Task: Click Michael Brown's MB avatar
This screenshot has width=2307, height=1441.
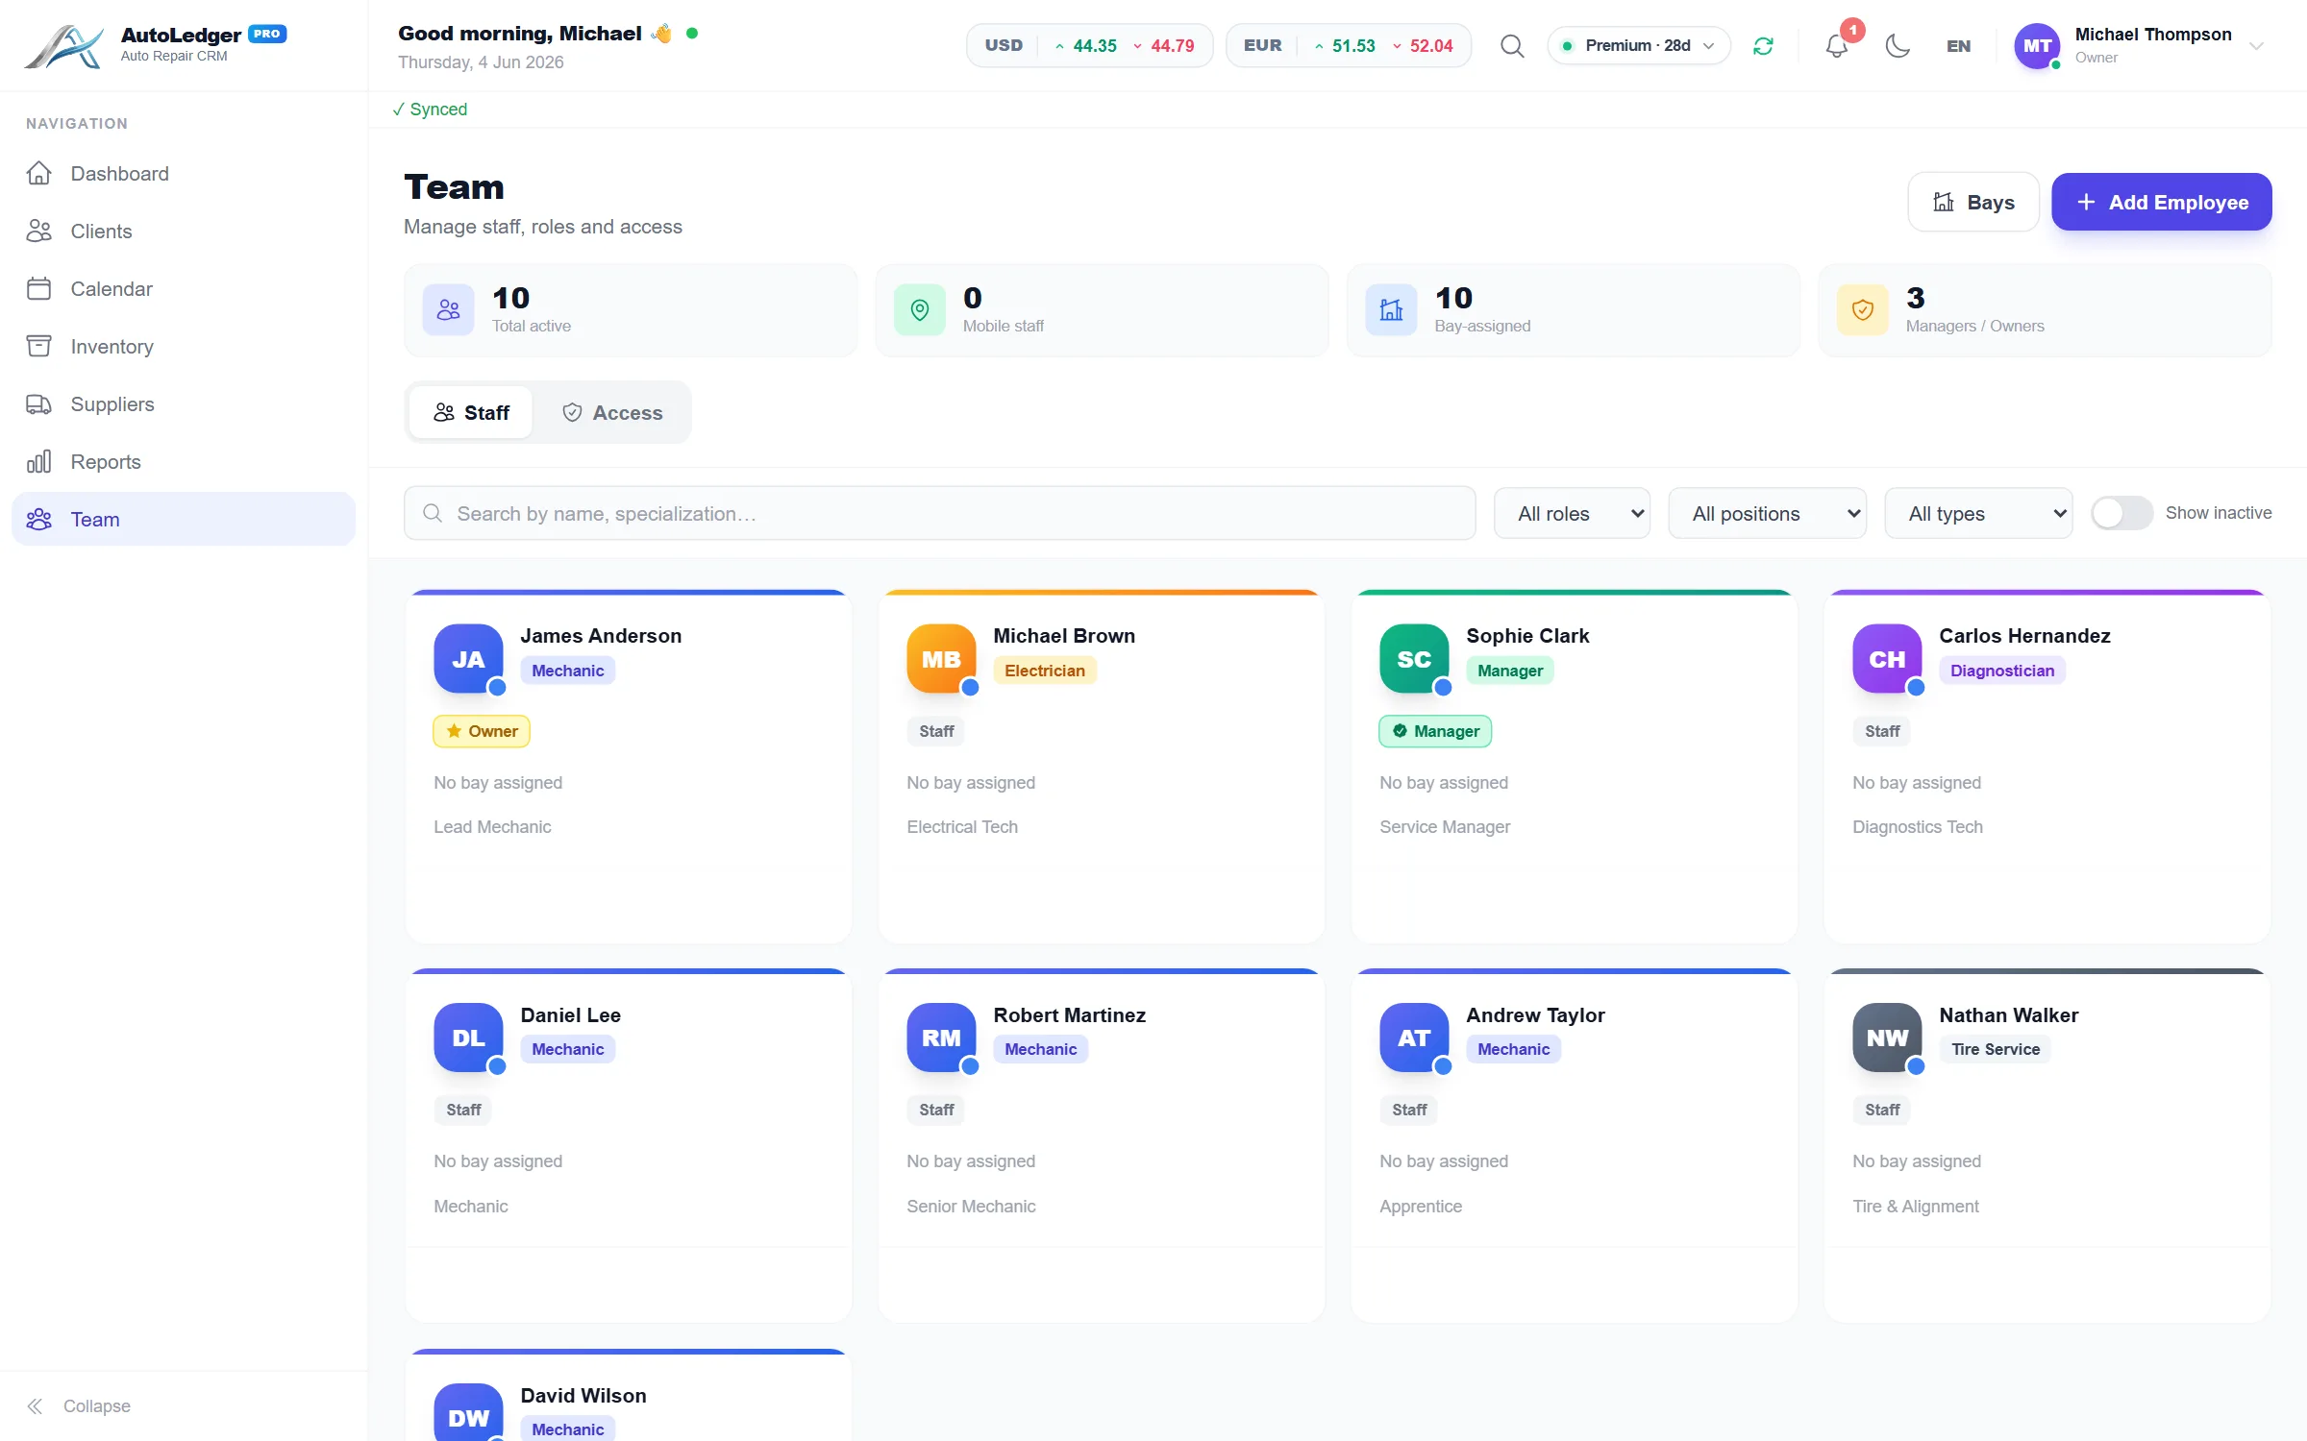Action: pyautogui.click(x=941, y=659)
